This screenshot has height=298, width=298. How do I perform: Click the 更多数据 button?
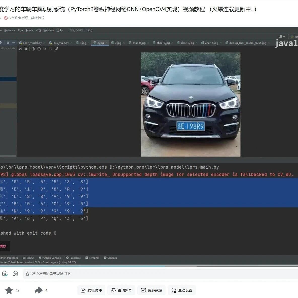pyautogui.click(x=152, y=290)
